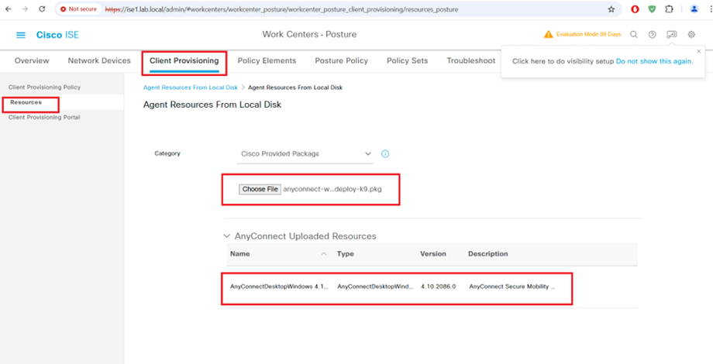Open the Cisco ISE hamburger menu
The width and height of the screenshot is (713, 364).
pyautogui.click(x=21, y=35)
